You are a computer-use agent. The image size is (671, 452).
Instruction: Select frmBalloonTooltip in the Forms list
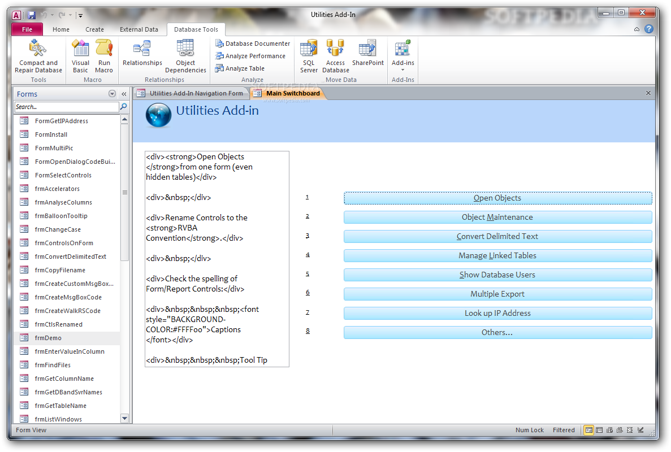click(x=67, y=216)
